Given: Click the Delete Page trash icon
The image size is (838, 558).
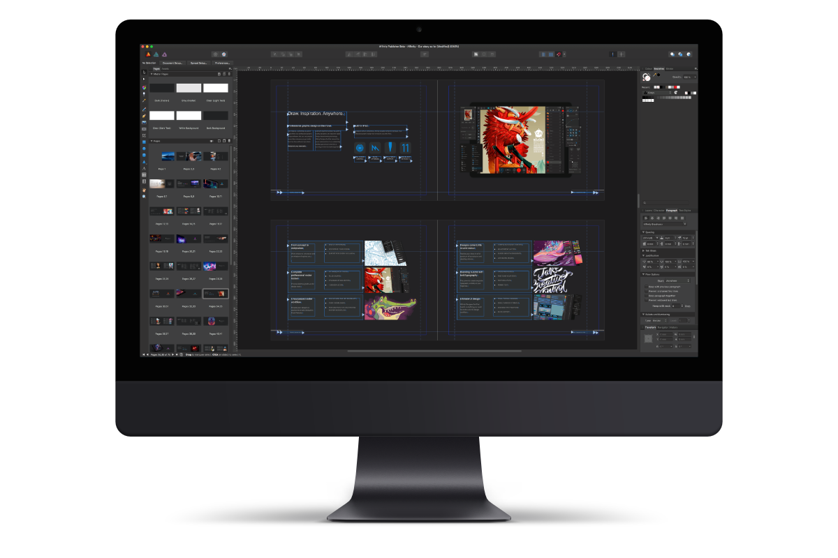Looking at the screenshot, I should point(229,141).
